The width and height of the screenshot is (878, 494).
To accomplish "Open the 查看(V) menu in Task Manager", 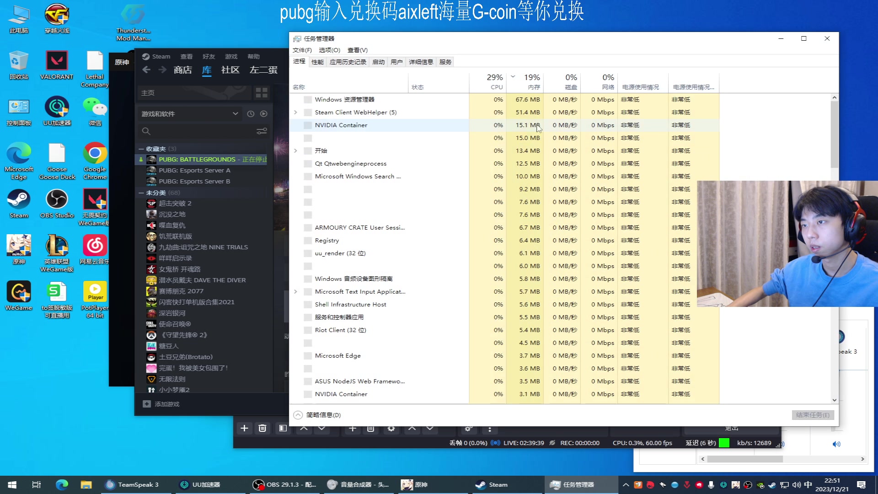I will pyautogui.click(x=358, y=50).
